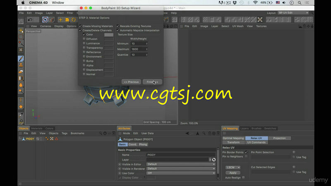Toggle Pin Border Points checkbox

point(246,152)
